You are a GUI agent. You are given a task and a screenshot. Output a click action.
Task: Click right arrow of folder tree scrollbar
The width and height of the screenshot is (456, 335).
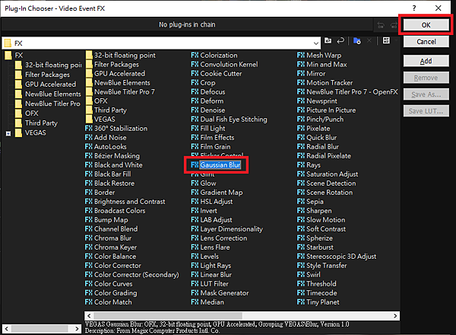tap(77, 329)
